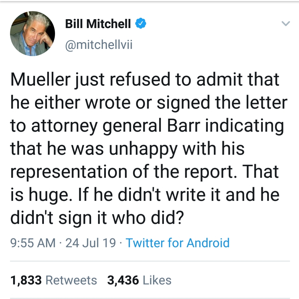Screen dimensions: 299x299
Task: Click the word Likes label
Action: pos(157,280)
